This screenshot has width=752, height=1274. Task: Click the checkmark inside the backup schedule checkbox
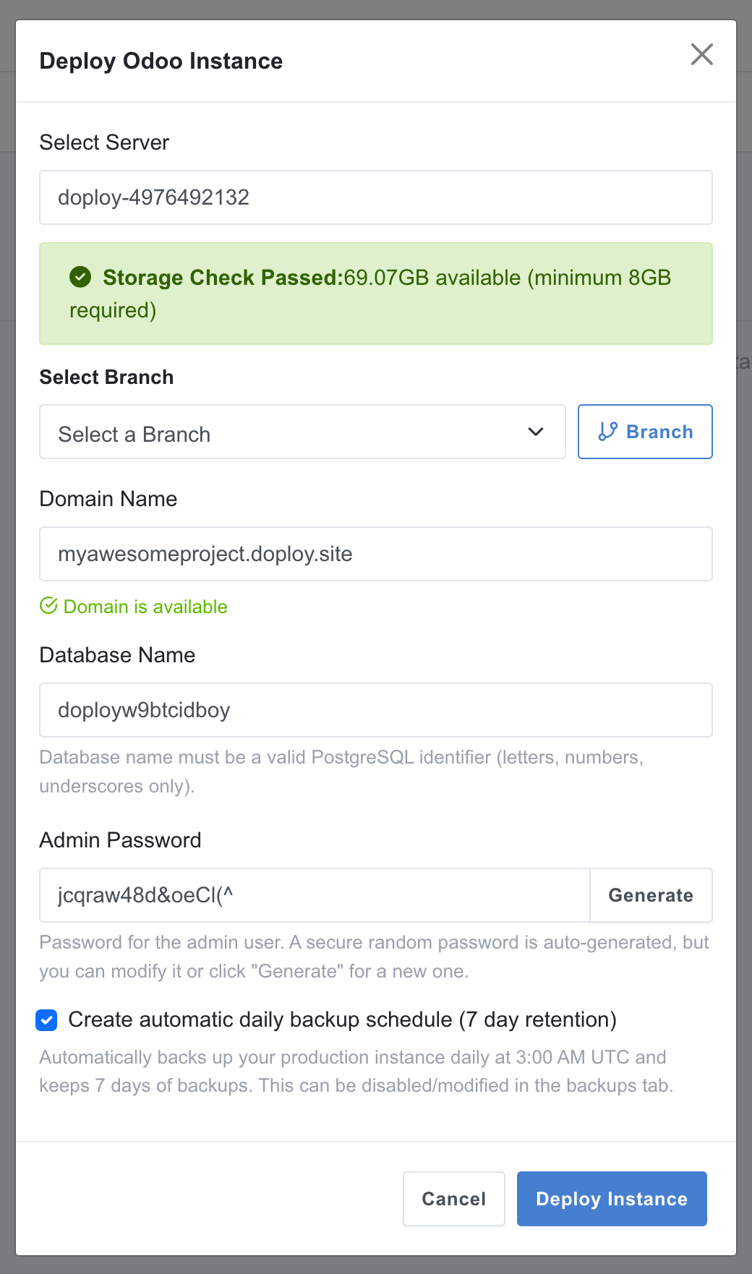click(x=46, y=1020)
